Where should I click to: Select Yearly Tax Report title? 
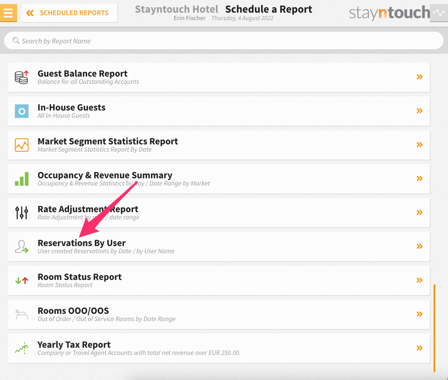(x=74, y=345)
